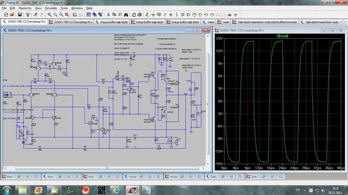348x195 pixels.
Task: Place a net Label
Action: (x=159, y=15)
